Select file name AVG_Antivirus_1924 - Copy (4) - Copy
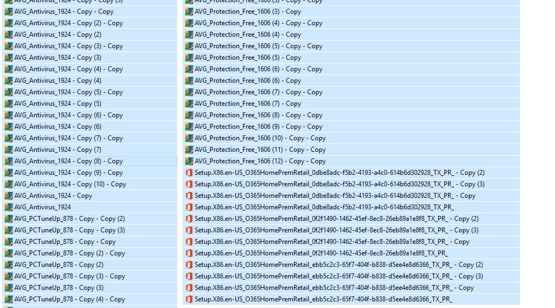This screenshot has height=308, width=555. 69,69
